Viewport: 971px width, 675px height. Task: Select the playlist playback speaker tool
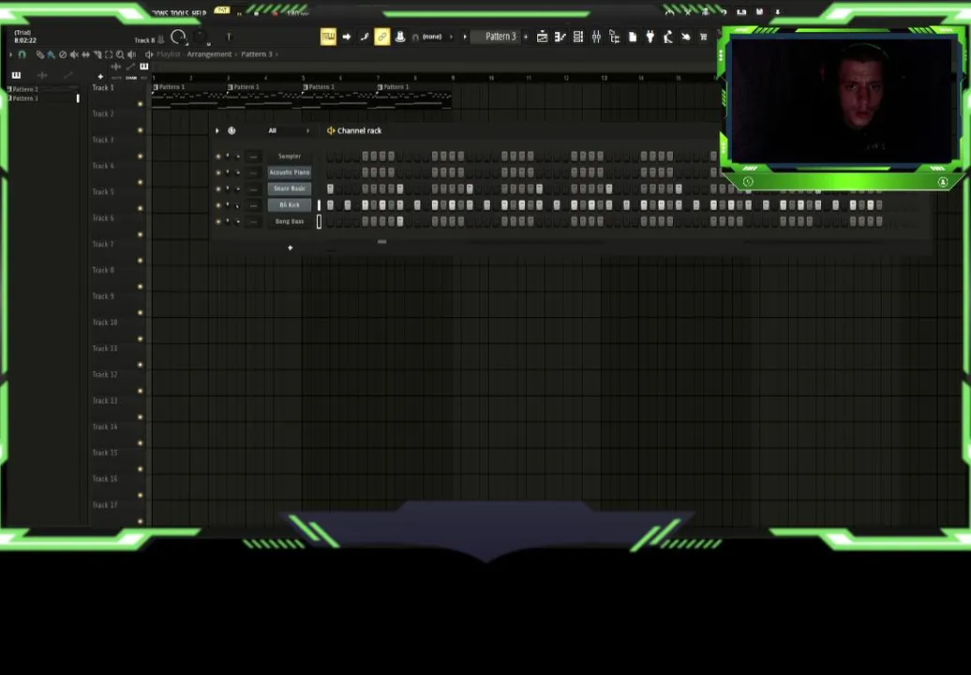click(132, 54)
